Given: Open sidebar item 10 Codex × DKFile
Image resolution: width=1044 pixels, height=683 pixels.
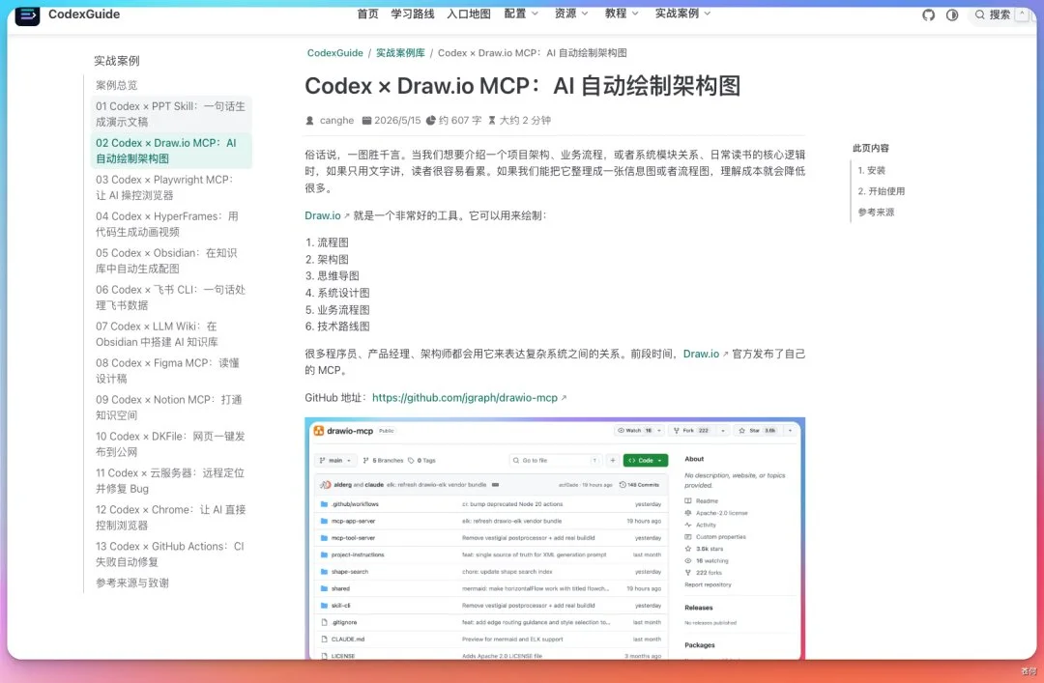Looking at the screenshot, I should [171, 443].
